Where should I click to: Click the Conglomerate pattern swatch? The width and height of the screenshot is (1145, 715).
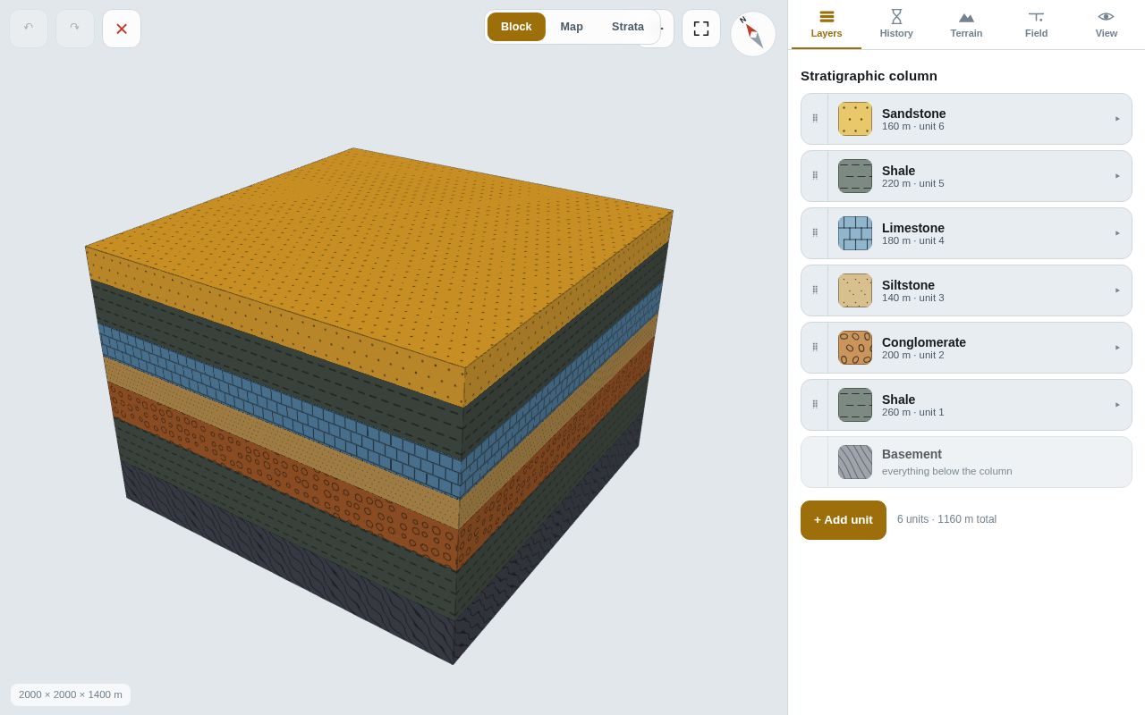coord(855,348)
